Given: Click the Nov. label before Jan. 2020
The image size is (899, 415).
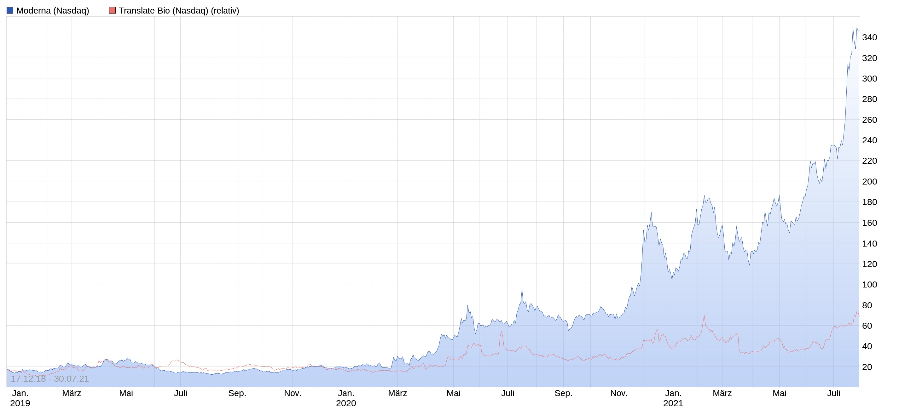Looking at the screenshot, I should pos(293,393).
